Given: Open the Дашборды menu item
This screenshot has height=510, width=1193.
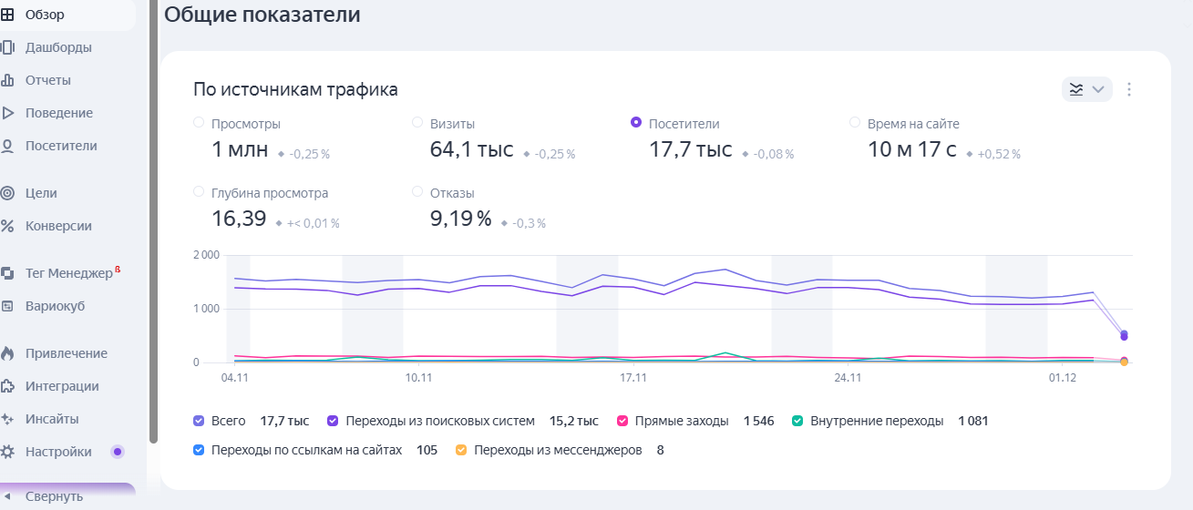Looking at the screenshot, I should point(58,47).
